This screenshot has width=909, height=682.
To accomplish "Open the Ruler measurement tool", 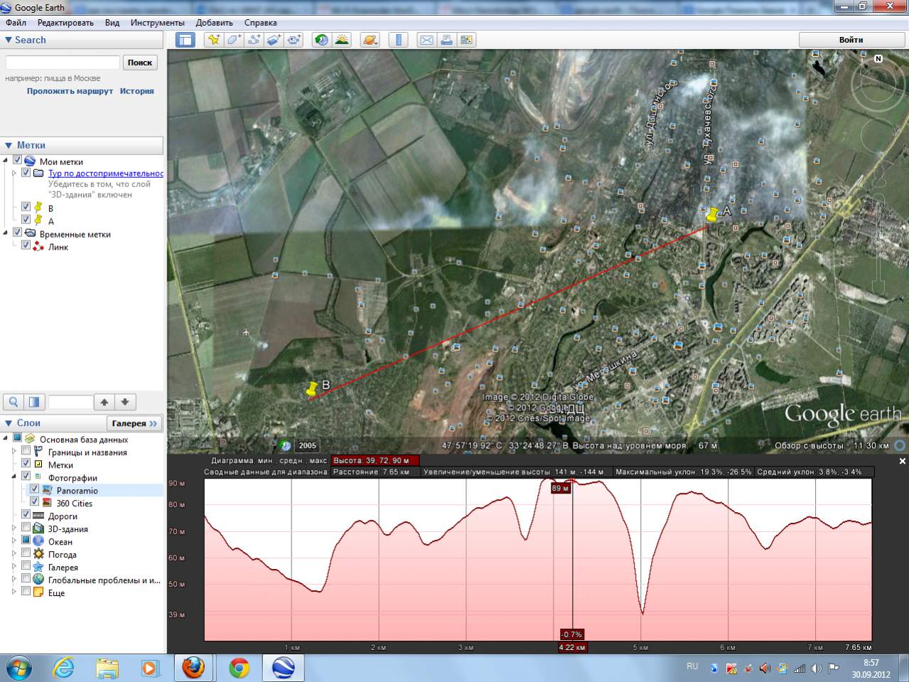I will pyautogui.click(x=399, y=40).
